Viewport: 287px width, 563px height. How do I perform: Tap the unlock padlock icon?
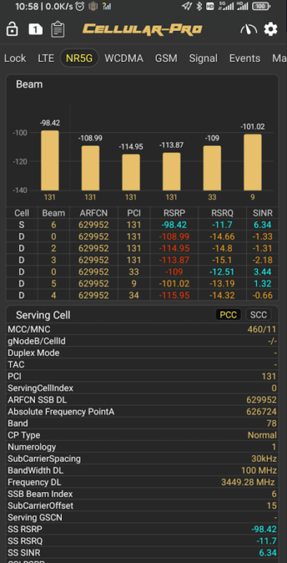(12, 29)
